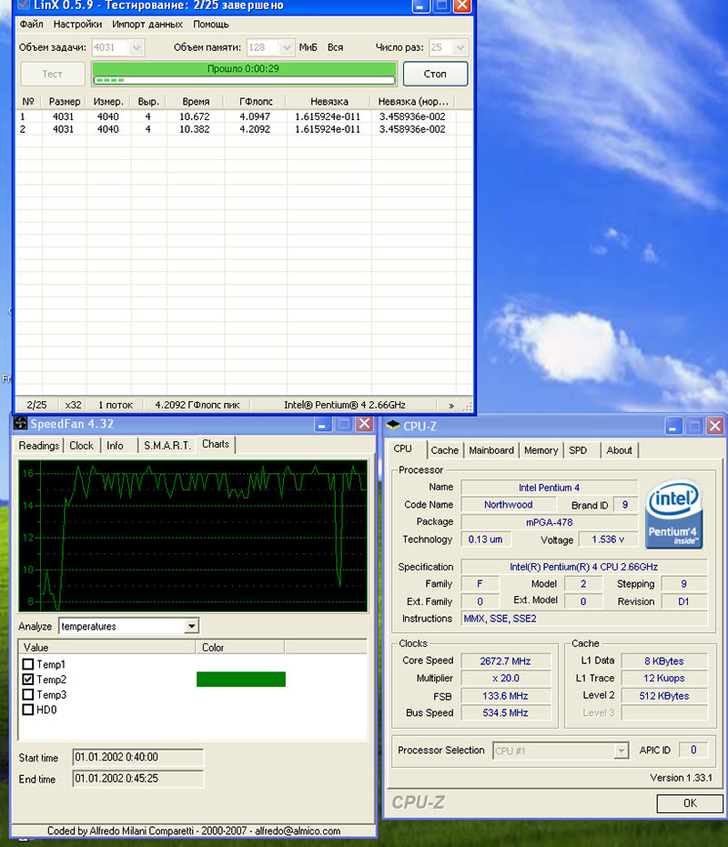Screen dimensions: 728x847
Task: Click the 4.2092 ГФлопс пик status entry
Action: (197, 405)
